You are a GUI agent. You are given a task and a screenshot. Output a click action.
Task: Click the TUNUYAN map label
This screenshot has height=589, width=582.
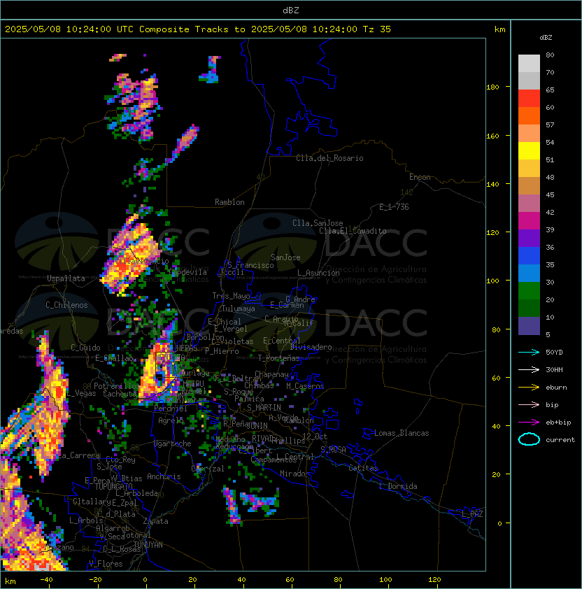tap(148, 545)
